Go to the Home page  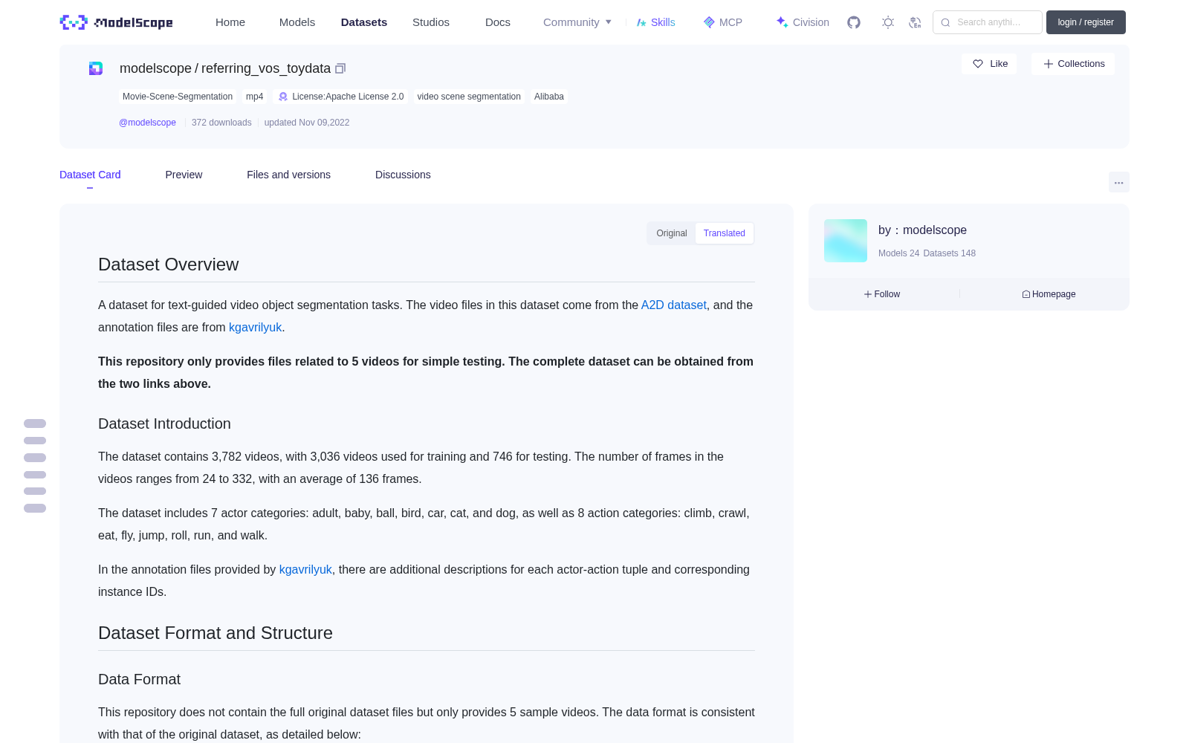[230, 22]
